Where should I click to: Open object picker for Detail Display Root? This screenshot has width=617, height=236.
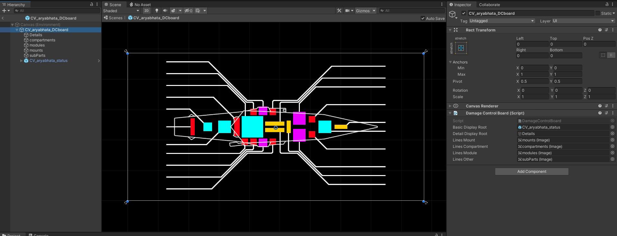click(612, 133)
